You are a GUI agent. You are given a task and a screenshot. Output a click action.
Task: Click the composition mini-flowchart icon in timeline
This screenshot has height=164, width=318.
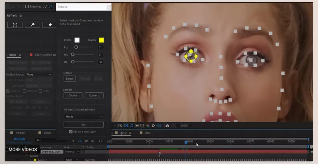(73, 141)
